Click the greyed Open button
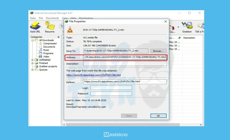The width and height of the screenshot is (230, 140). pos(129,116)
